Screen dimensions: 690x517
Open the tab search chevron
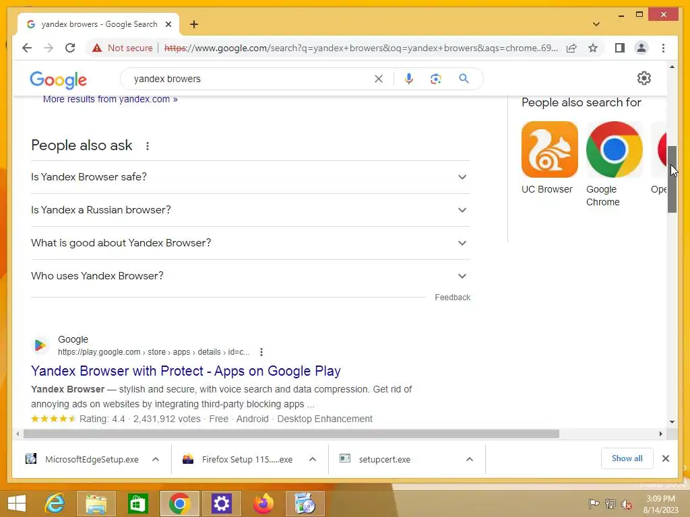596,24
